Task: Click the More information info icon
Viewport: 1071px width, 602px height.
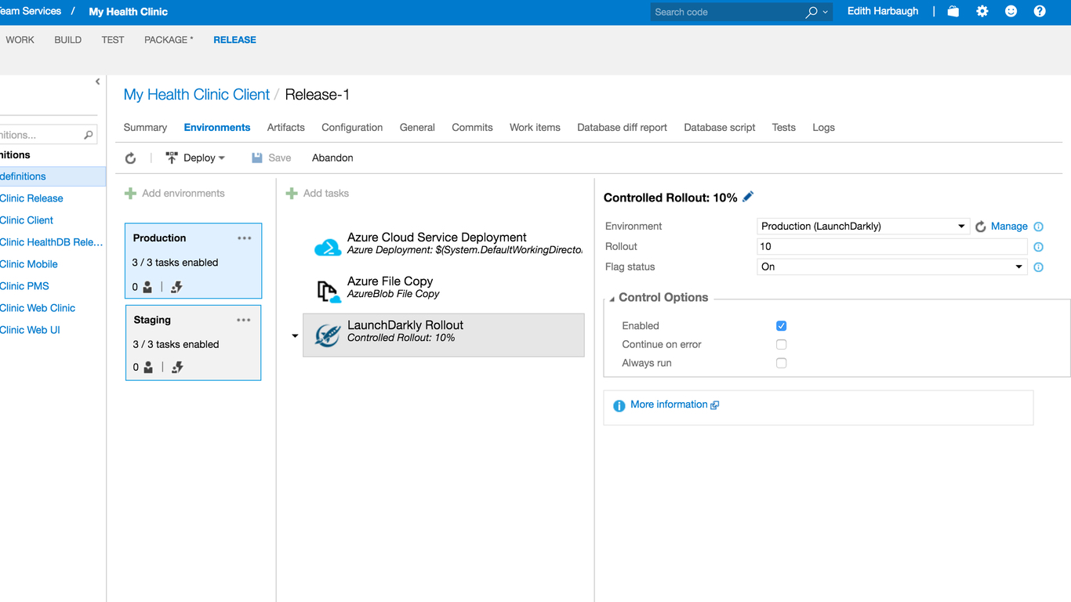Action: tap(619, 406)
